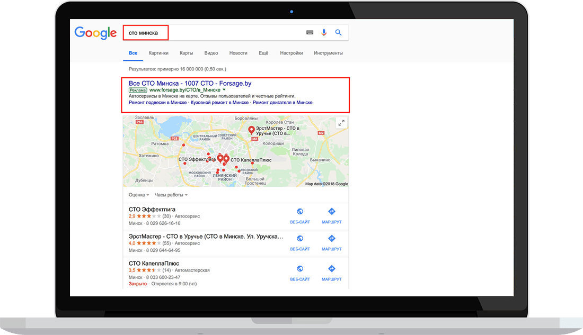Screen dimensions: 583x335
Task: Start voice search with microphone icon
Action: (324, 33)
